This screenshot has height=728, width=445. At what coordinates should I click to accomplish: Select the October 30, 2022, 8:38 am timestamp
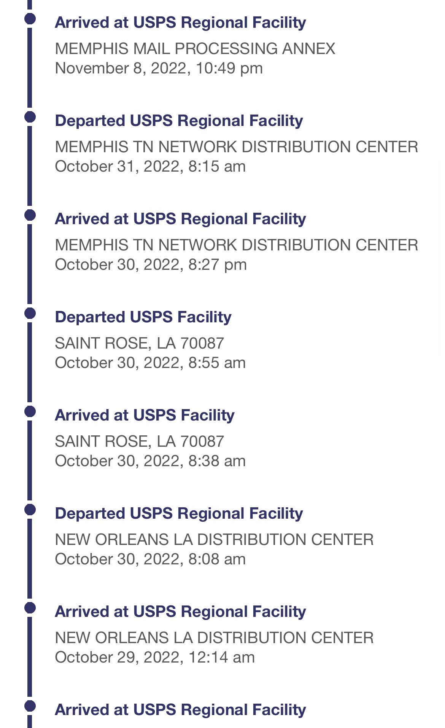150,461
